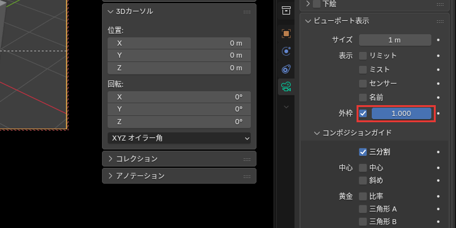Click animate dot next to 外枠 value

tap(438, 113)
